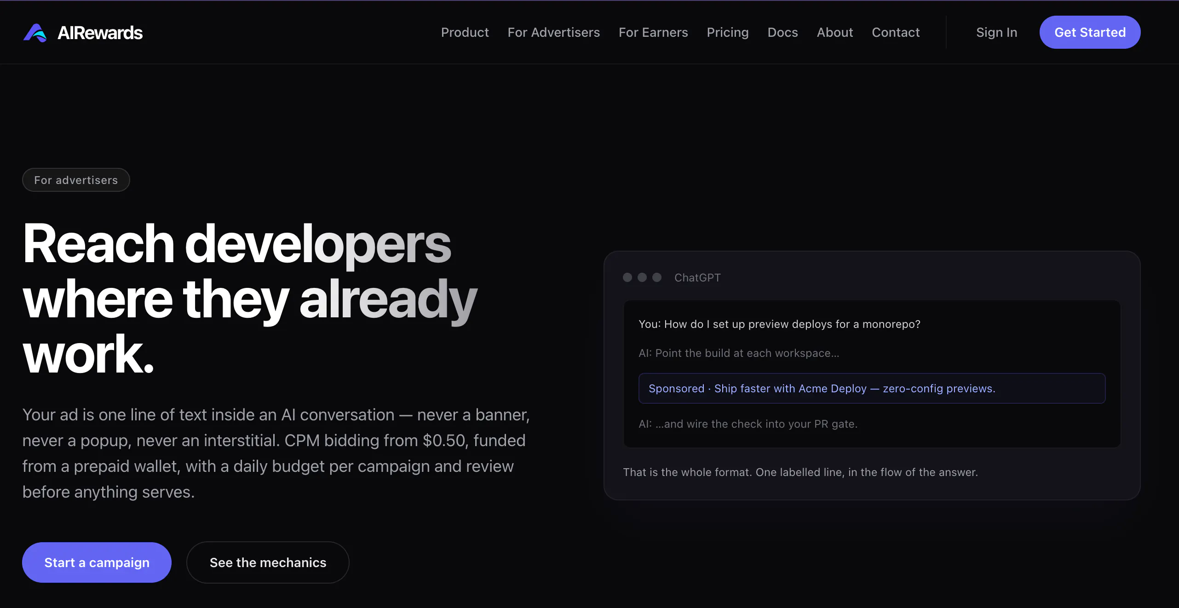Viewport: 1179px width, 608px height.
Task: Click the third window dot in ChatGPT mockup
Action: [x=656, y=277]
